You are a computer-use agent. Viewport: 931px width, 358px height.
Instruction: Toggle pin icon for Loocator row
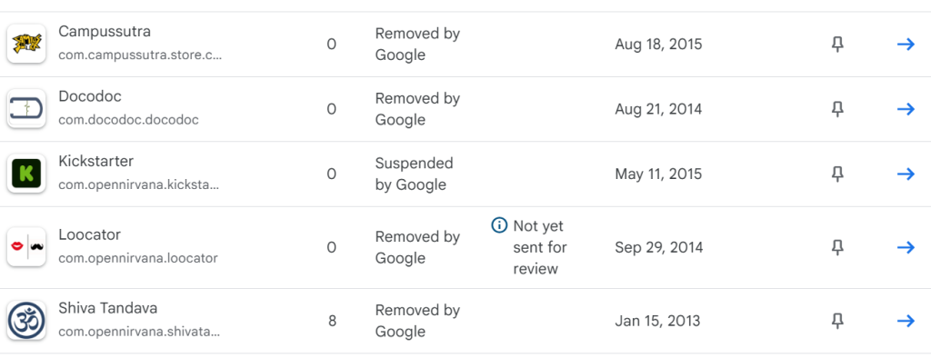pyautogui.click(x=837, y=247)
